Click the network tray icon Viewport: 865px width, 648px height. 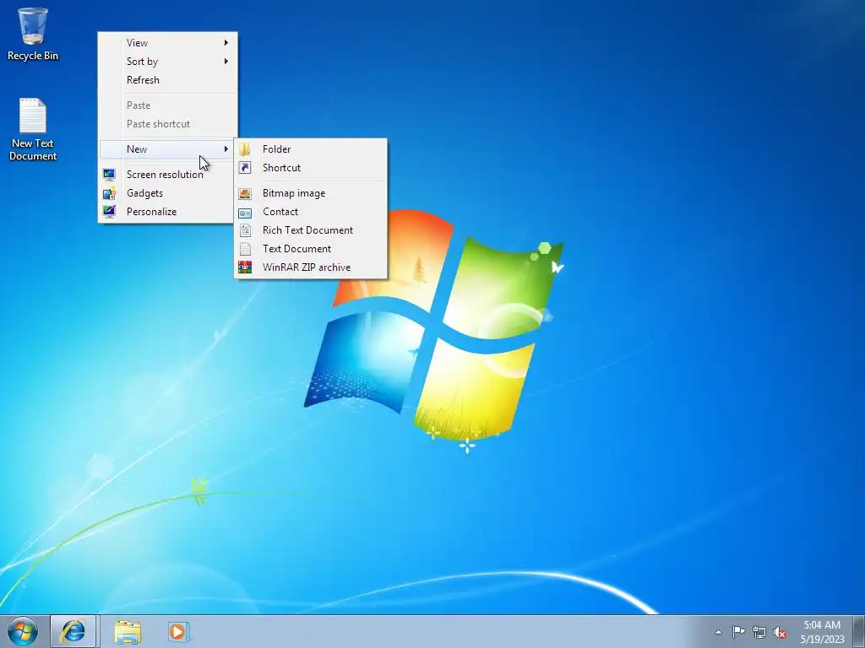click(x=759, y=632)
